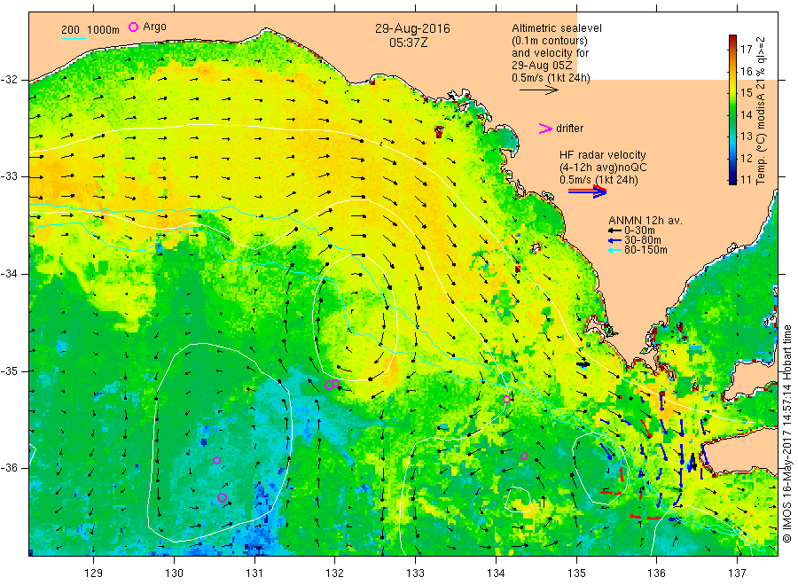Click the 'Argo' legend text
798x585 pixels.
coord(154,27)
